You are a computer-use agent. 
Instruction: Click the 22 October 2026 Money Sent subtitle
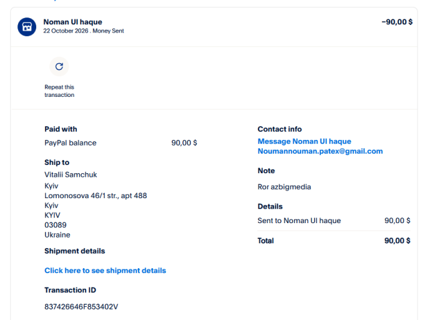click(x=84, y=31)
